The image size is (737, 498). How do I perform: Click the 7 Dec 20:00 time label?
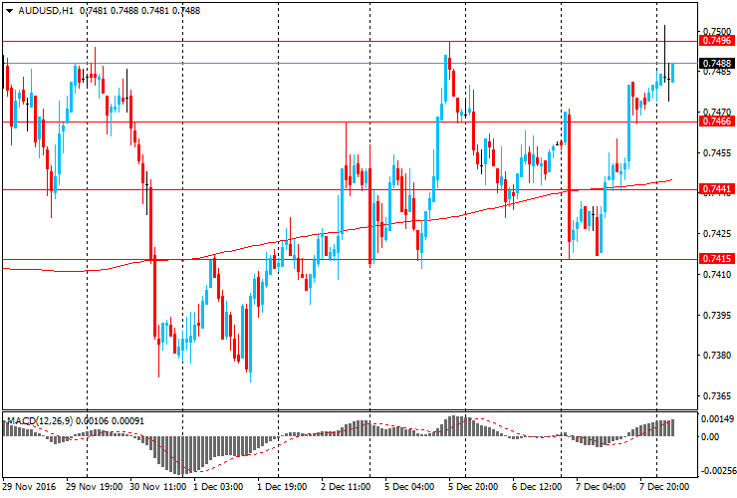click(663, 488)
